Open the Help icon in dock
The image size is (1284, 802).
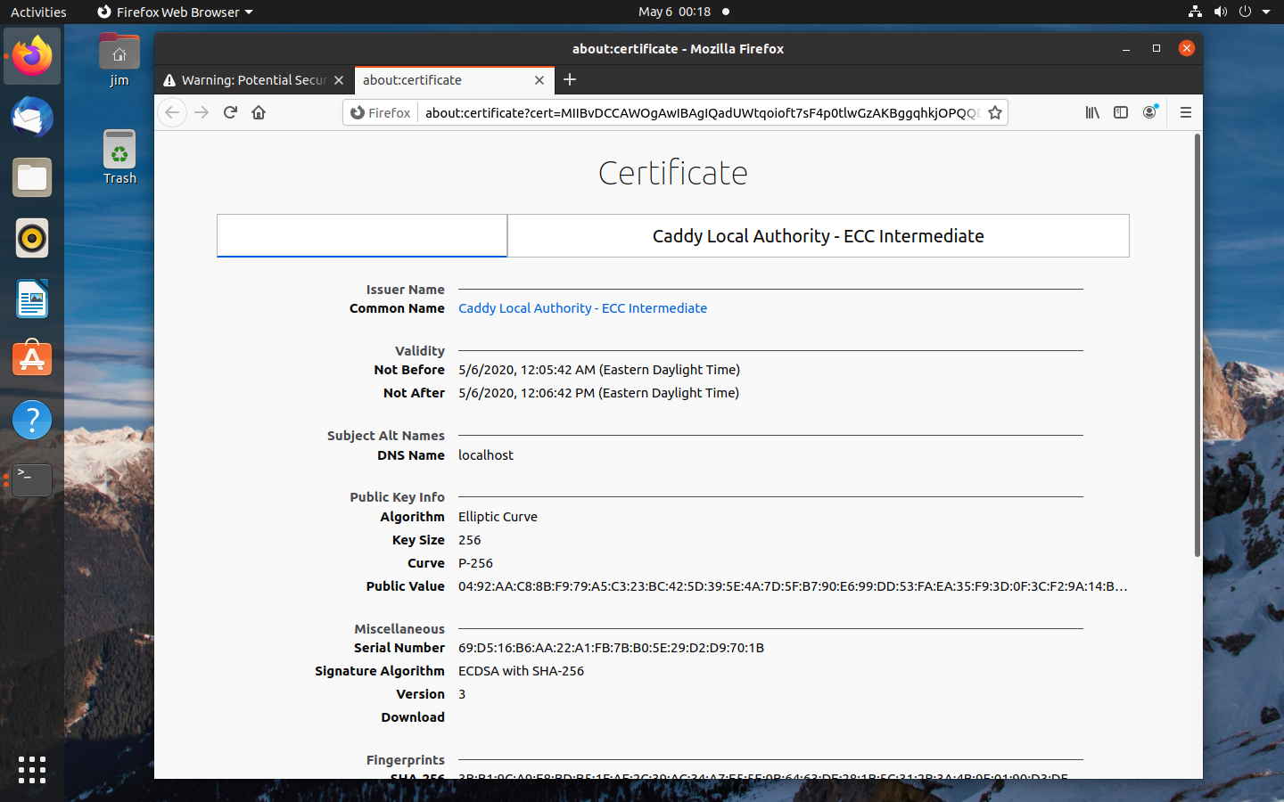[x=32, y=420]
